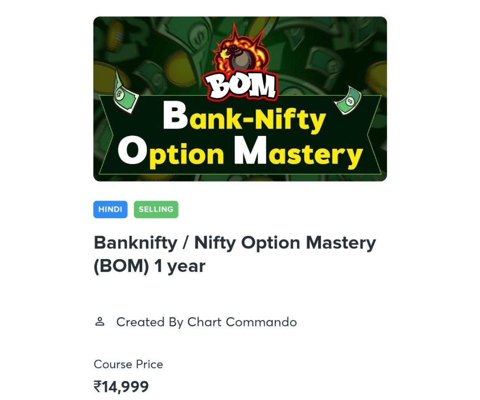Click the rupee symbol in the price
This screenshot has width=480, height=400.
[98, 387]
